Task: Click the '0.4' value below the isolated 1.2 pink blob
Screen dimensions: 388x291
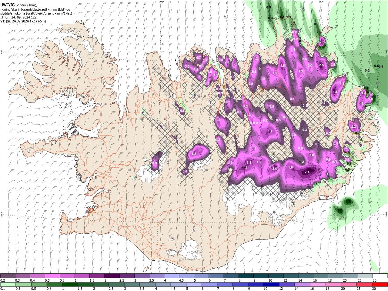Action: click(185, 172)
